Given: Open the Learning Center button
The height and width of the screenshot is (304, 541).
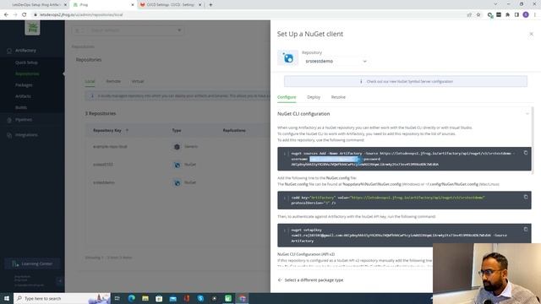Looking at the screenshot, I should 32,263.
